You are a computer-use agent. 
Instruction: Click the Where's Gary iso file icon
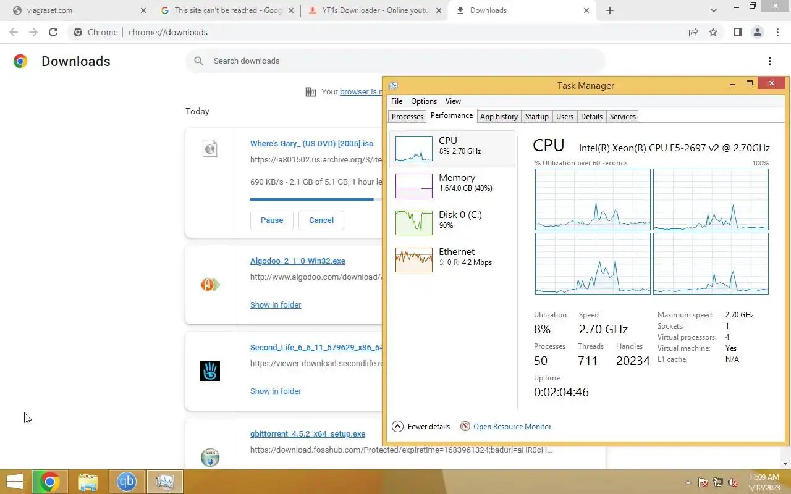(x=210, y=149)
